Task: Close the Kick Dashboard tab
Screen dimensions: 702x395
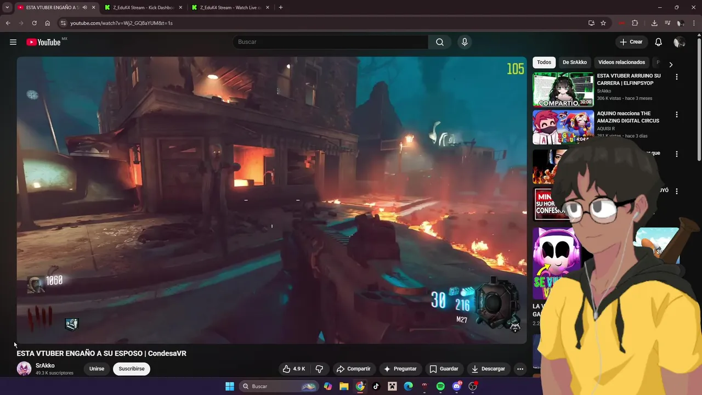Action: 180,8
